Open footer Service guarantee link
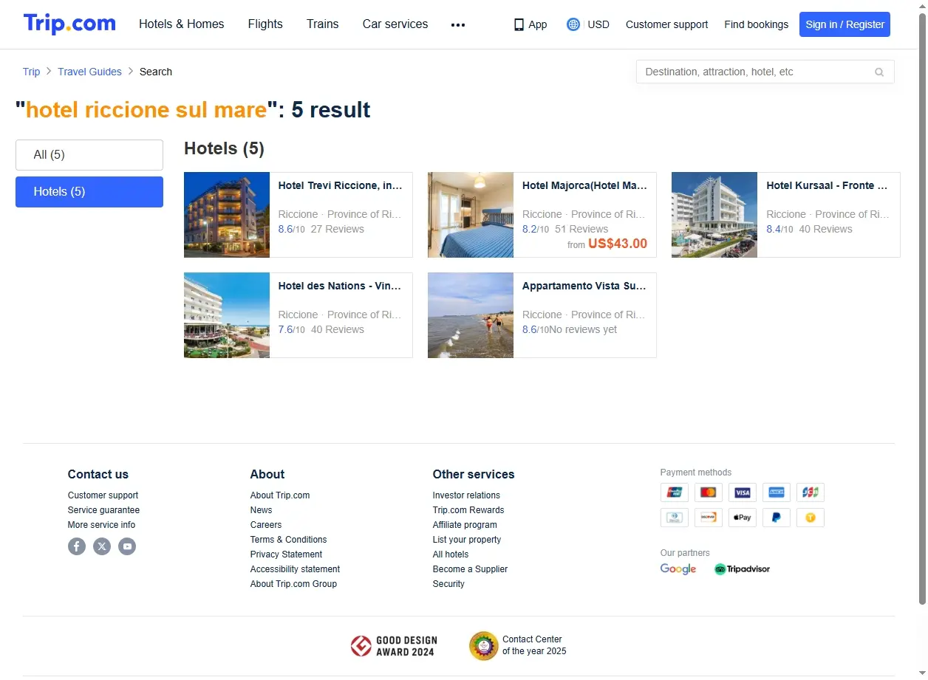Image resolution: width=928 pixels, height=680 pixels. coord(103,510)
